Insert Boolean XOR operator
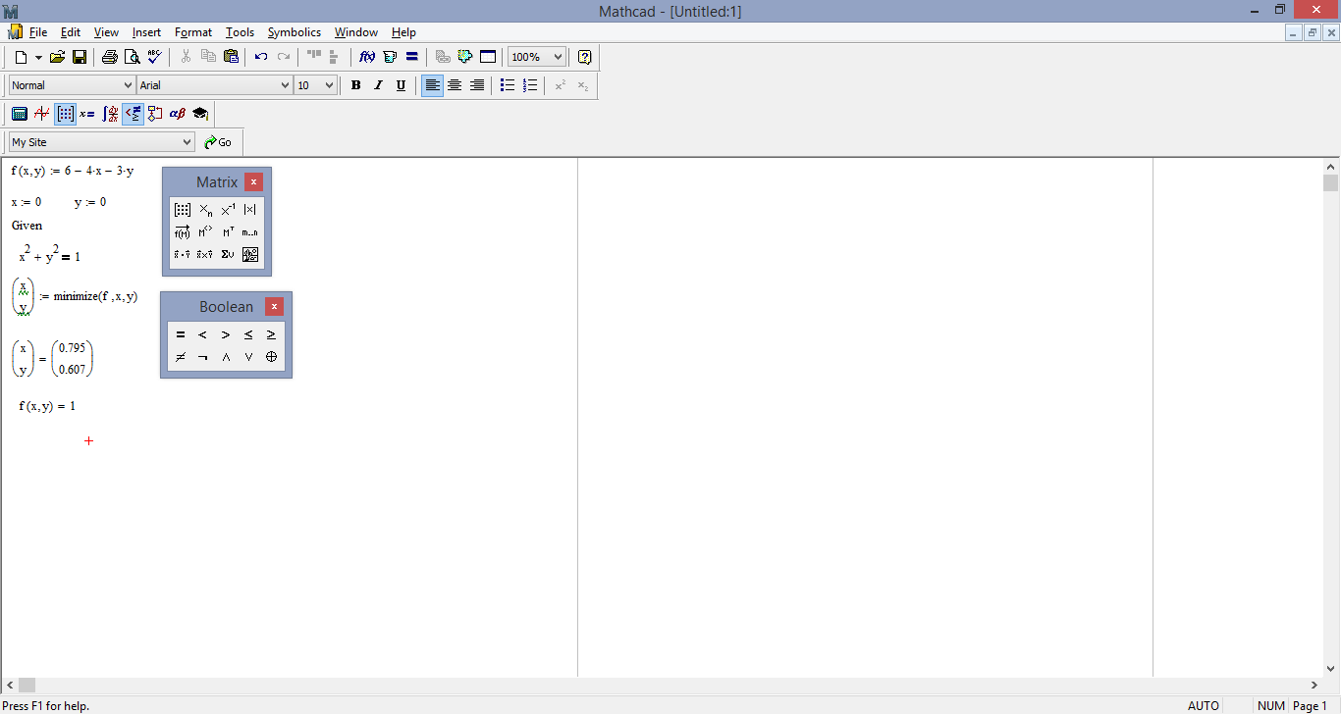 click(271, 357)
